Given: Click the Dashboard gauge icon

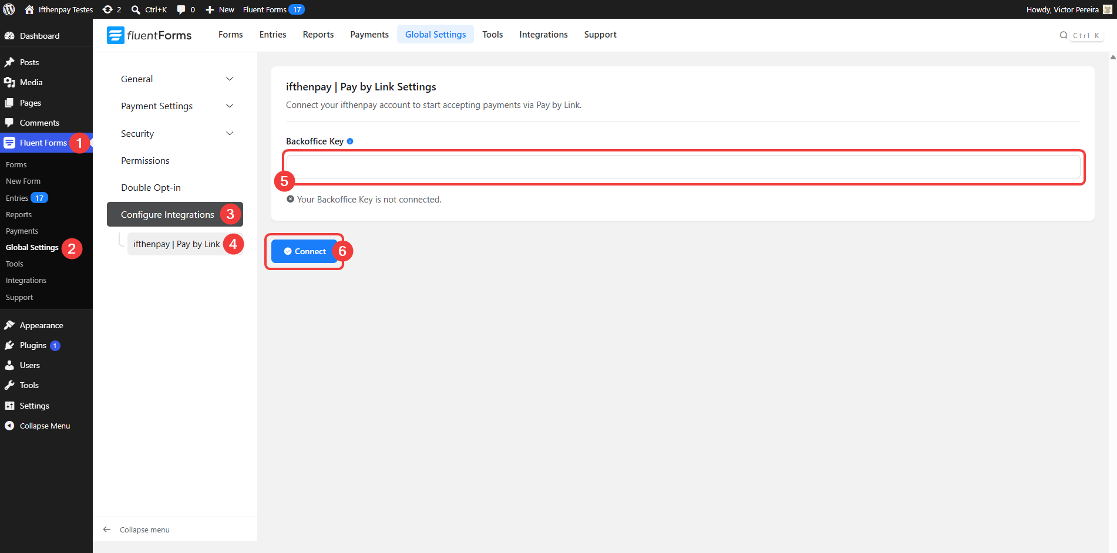Looking at the screenshot, I should [x=9, y=36].
